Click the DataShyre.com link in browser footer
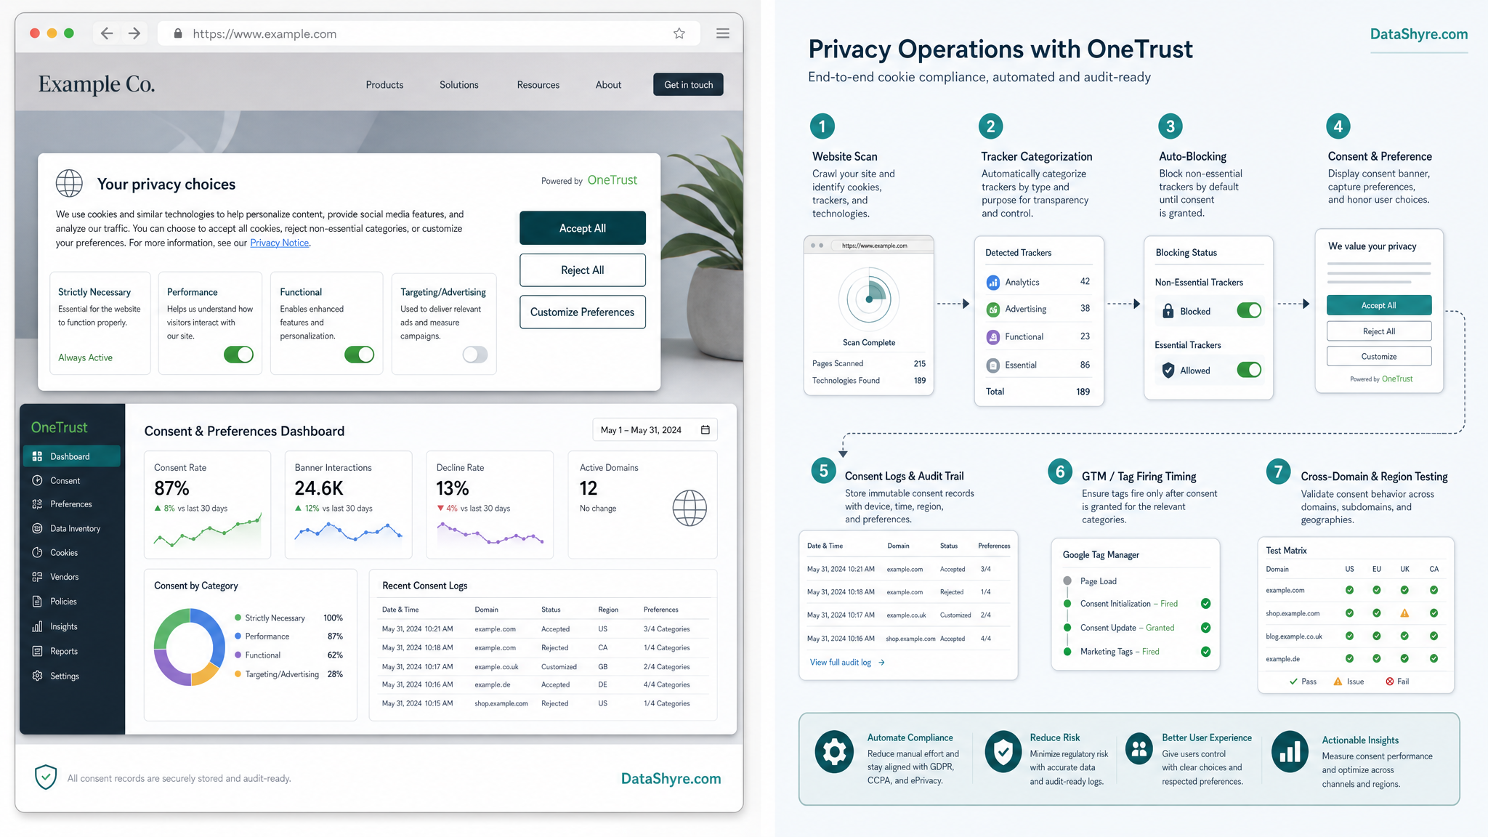The height and width of the screenshot is (837, 1488). point(671,778)
